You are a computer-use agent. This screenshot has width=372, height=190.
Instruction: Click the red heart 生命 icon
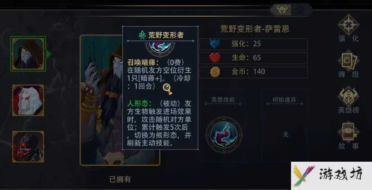pyautogui.click(x=215, y=57)
